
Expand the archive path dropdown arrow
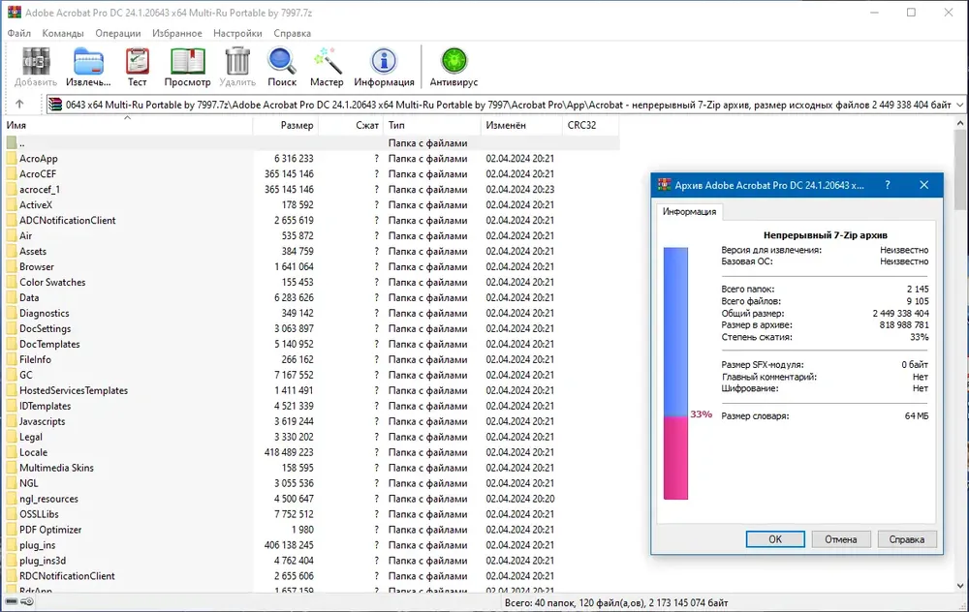(x=959, y=105)
